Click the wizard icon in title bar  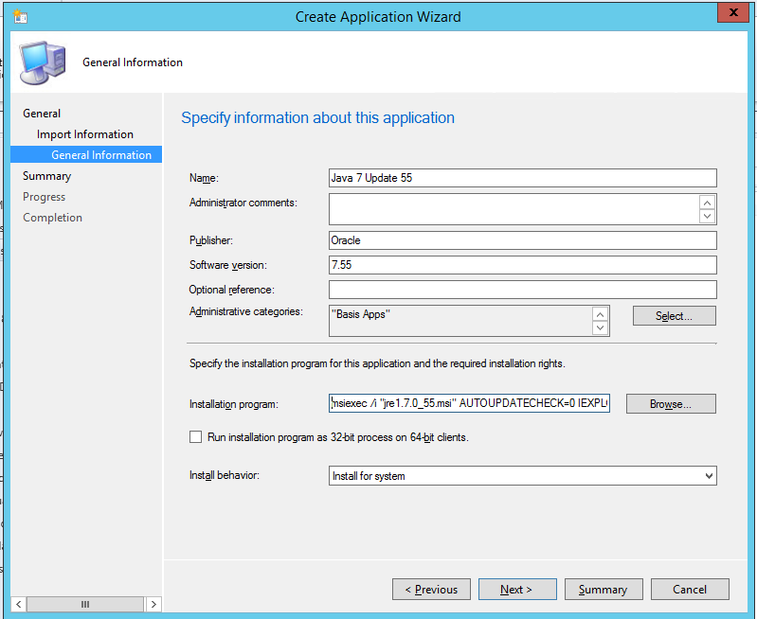pyautogui.click(x=20, y=16)
